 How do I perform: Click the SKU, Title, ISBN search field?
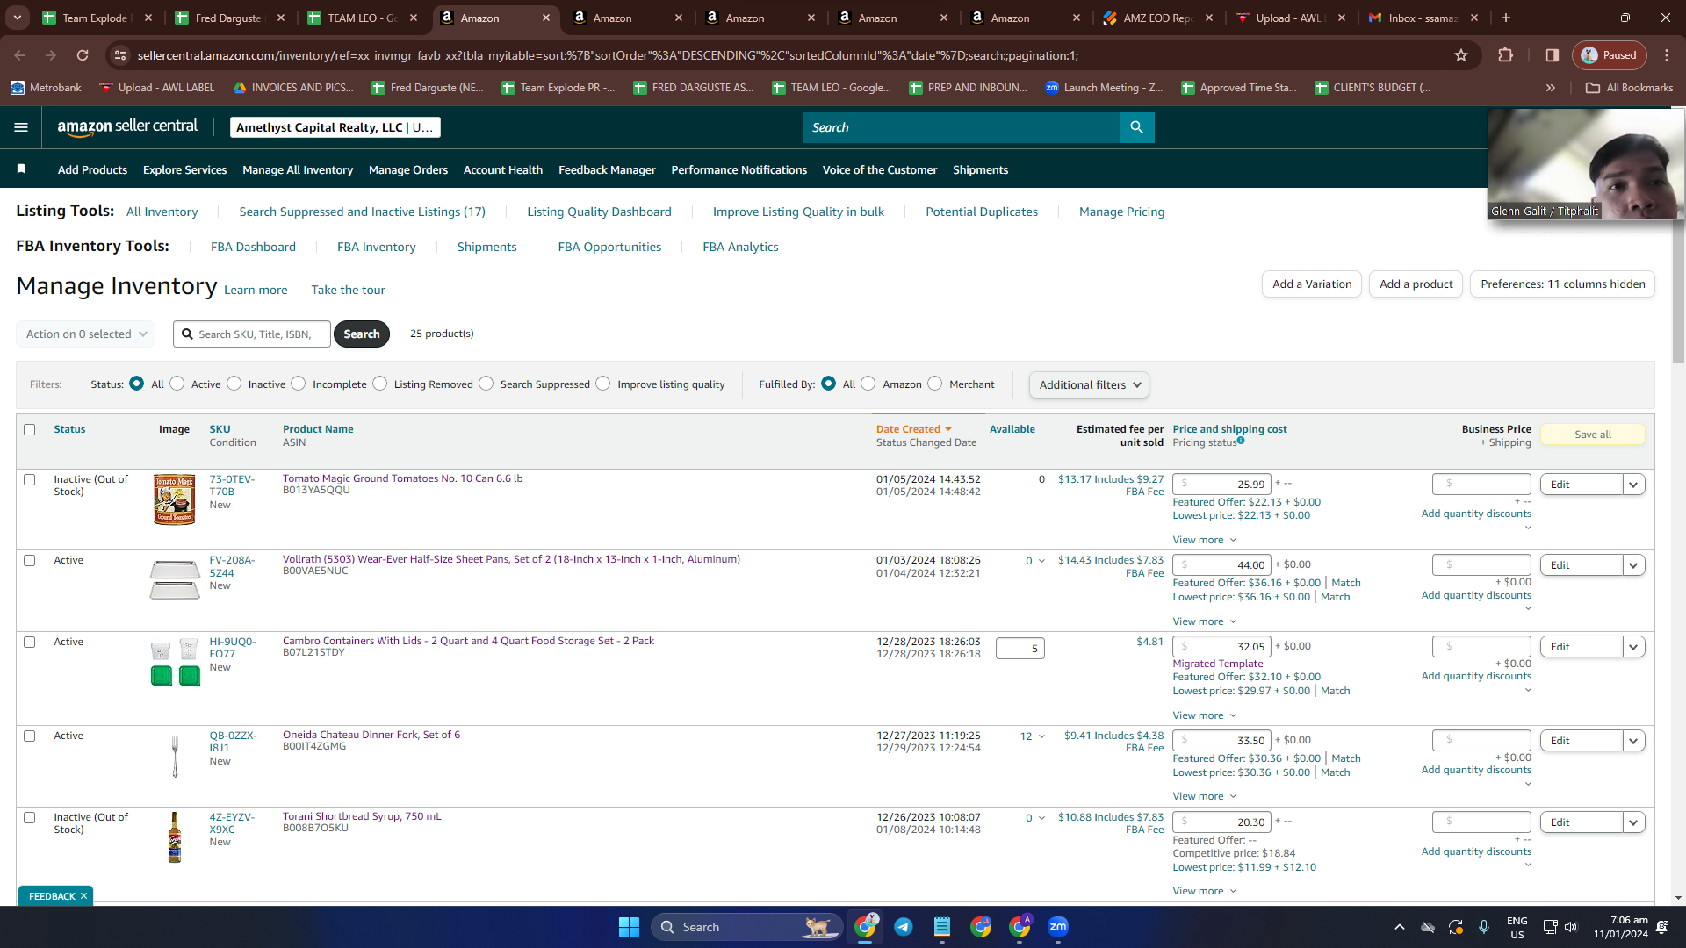click(252, 334)
